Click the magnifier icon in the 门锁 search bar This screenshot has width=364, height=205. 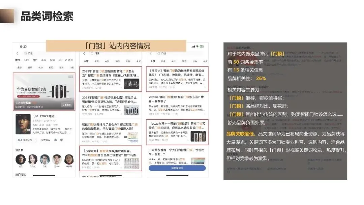coord(25,54)
